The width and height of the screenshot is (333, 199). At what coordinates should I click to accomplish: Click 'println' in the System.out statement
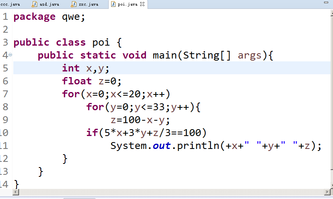click(198, 146)
